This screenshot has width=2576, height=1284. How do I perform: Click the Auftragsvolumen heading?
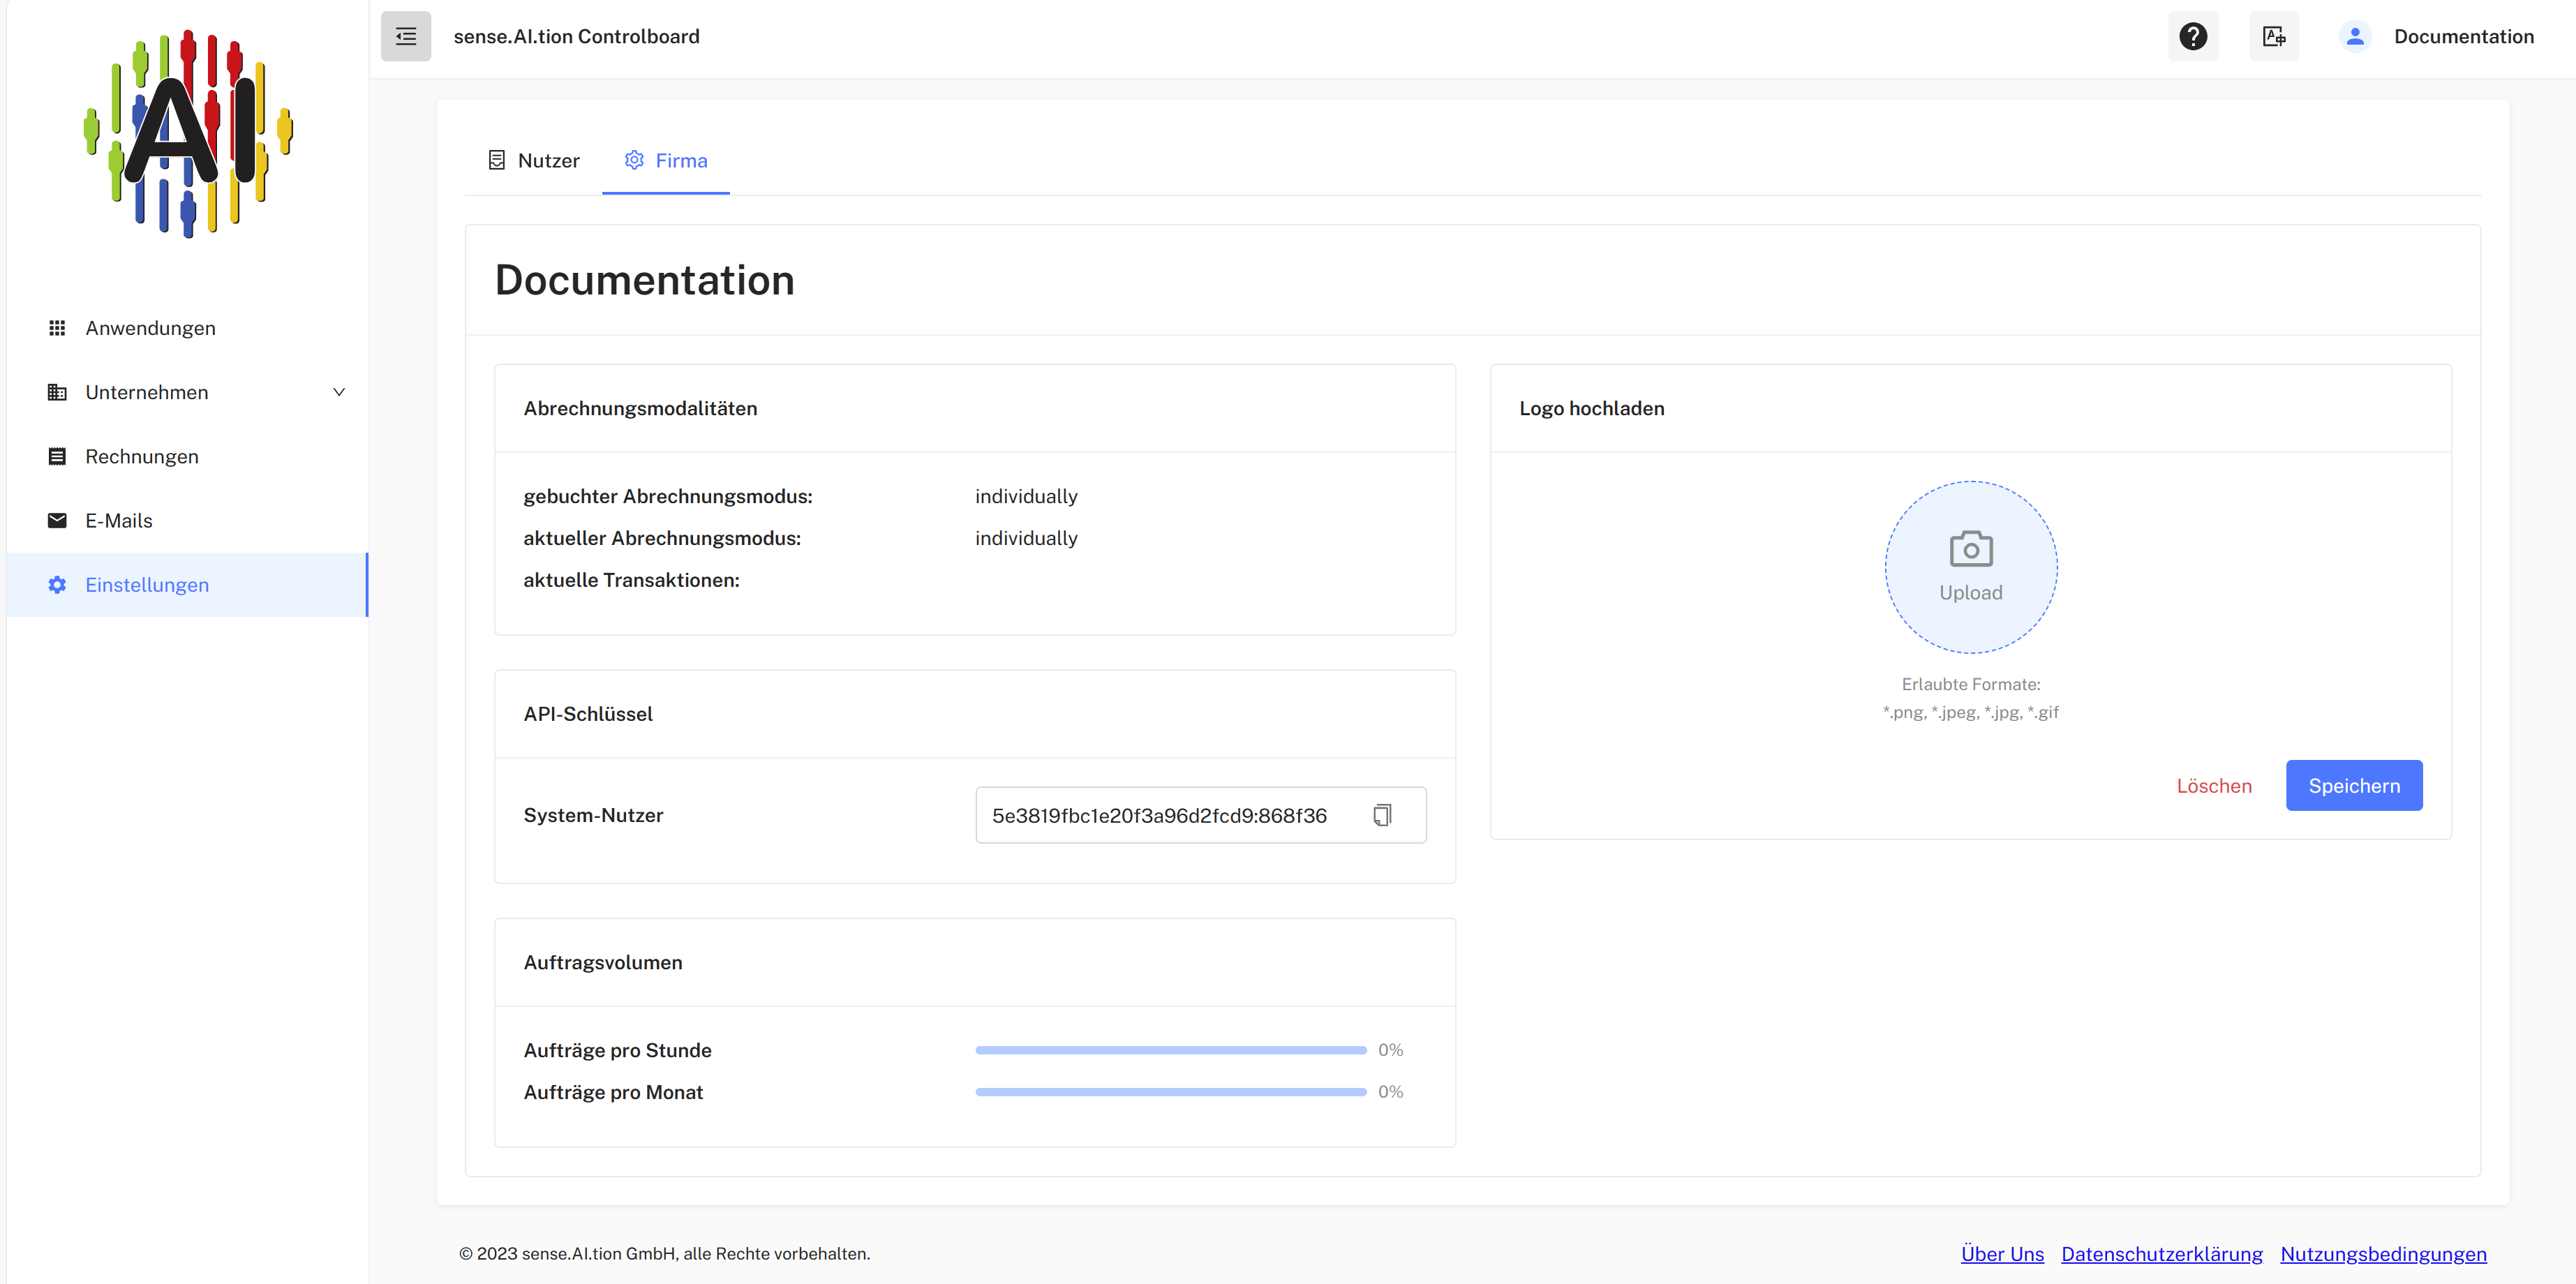(x=603, y=962)
